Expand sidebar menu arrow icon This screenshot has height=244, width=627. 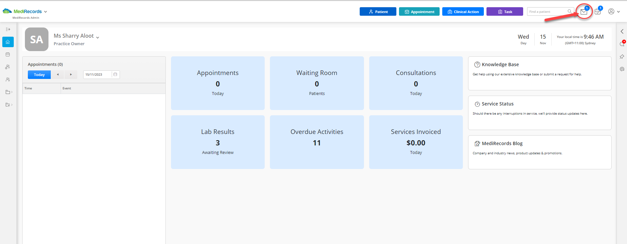(8, 29)
